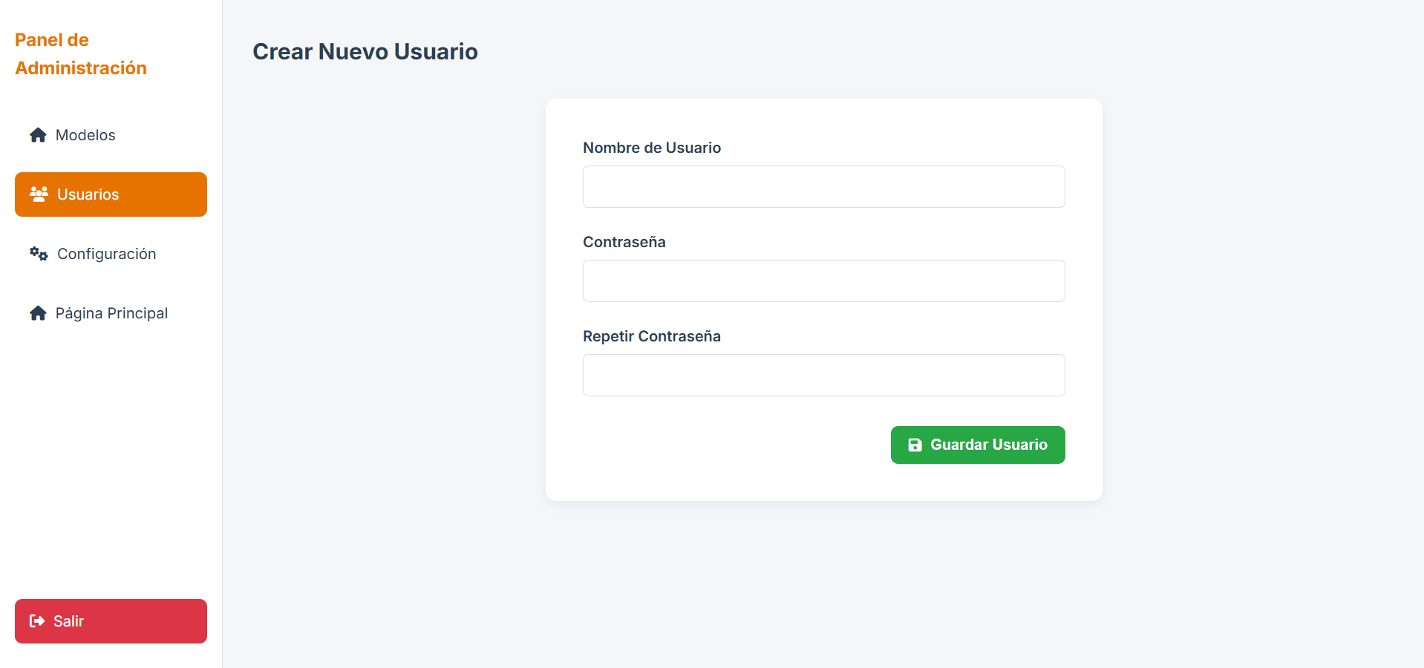Submit form with Guardar Usuario text
Screen dimensions: 1424x668
(988, 445)
